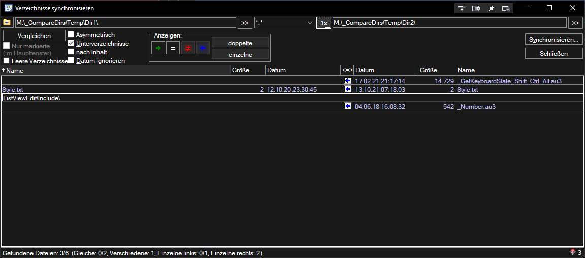The image size is (585, 258).
Task: Click the Synchronisieren... button
Action: pyautogui.click(x=553, y=39)
